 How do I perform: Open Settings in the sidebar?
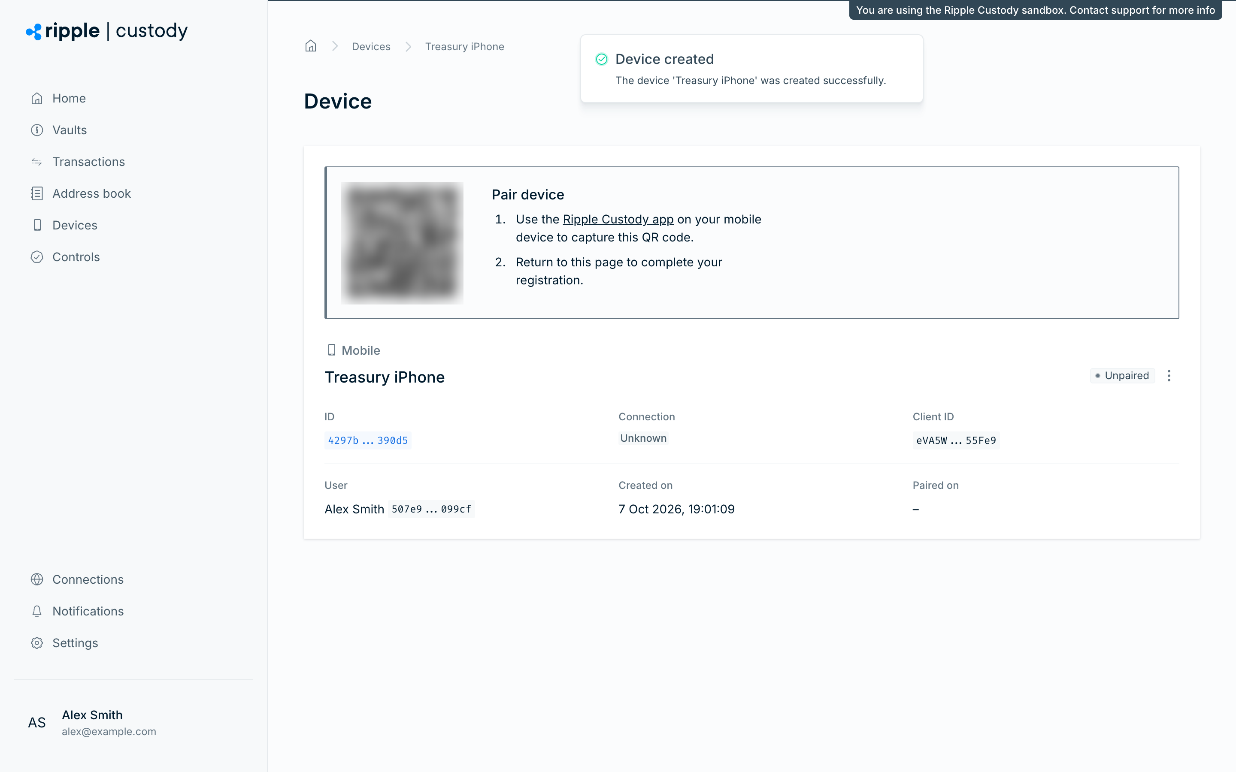tap(75, 643)
